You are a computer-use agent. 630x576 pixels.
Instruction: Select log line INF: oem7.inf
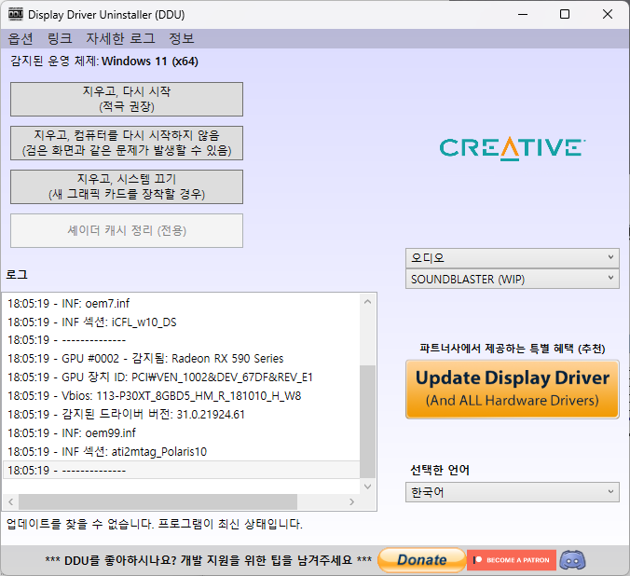[x=181, y=304]
